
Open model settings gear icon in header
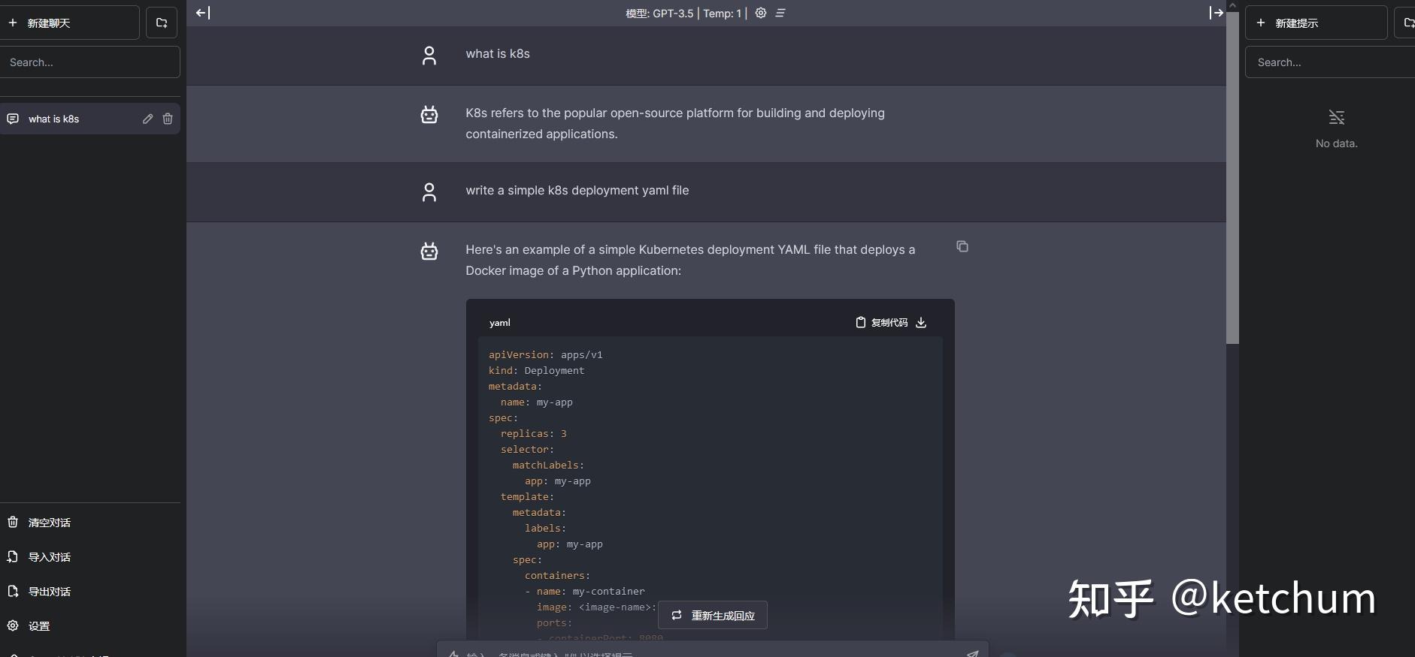tap(761, 13)
